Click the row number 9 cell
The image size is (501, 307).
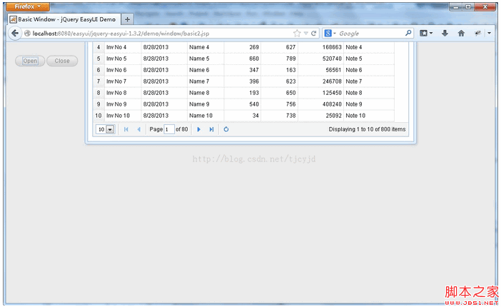98,104
